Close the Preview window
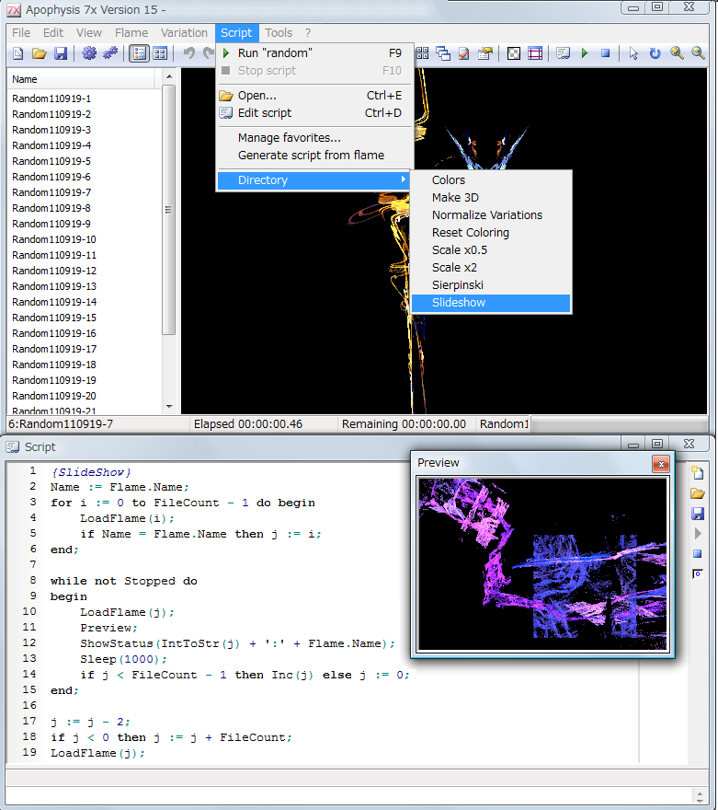This screenshot has height=810, width=718. click(x=661, y=464)
